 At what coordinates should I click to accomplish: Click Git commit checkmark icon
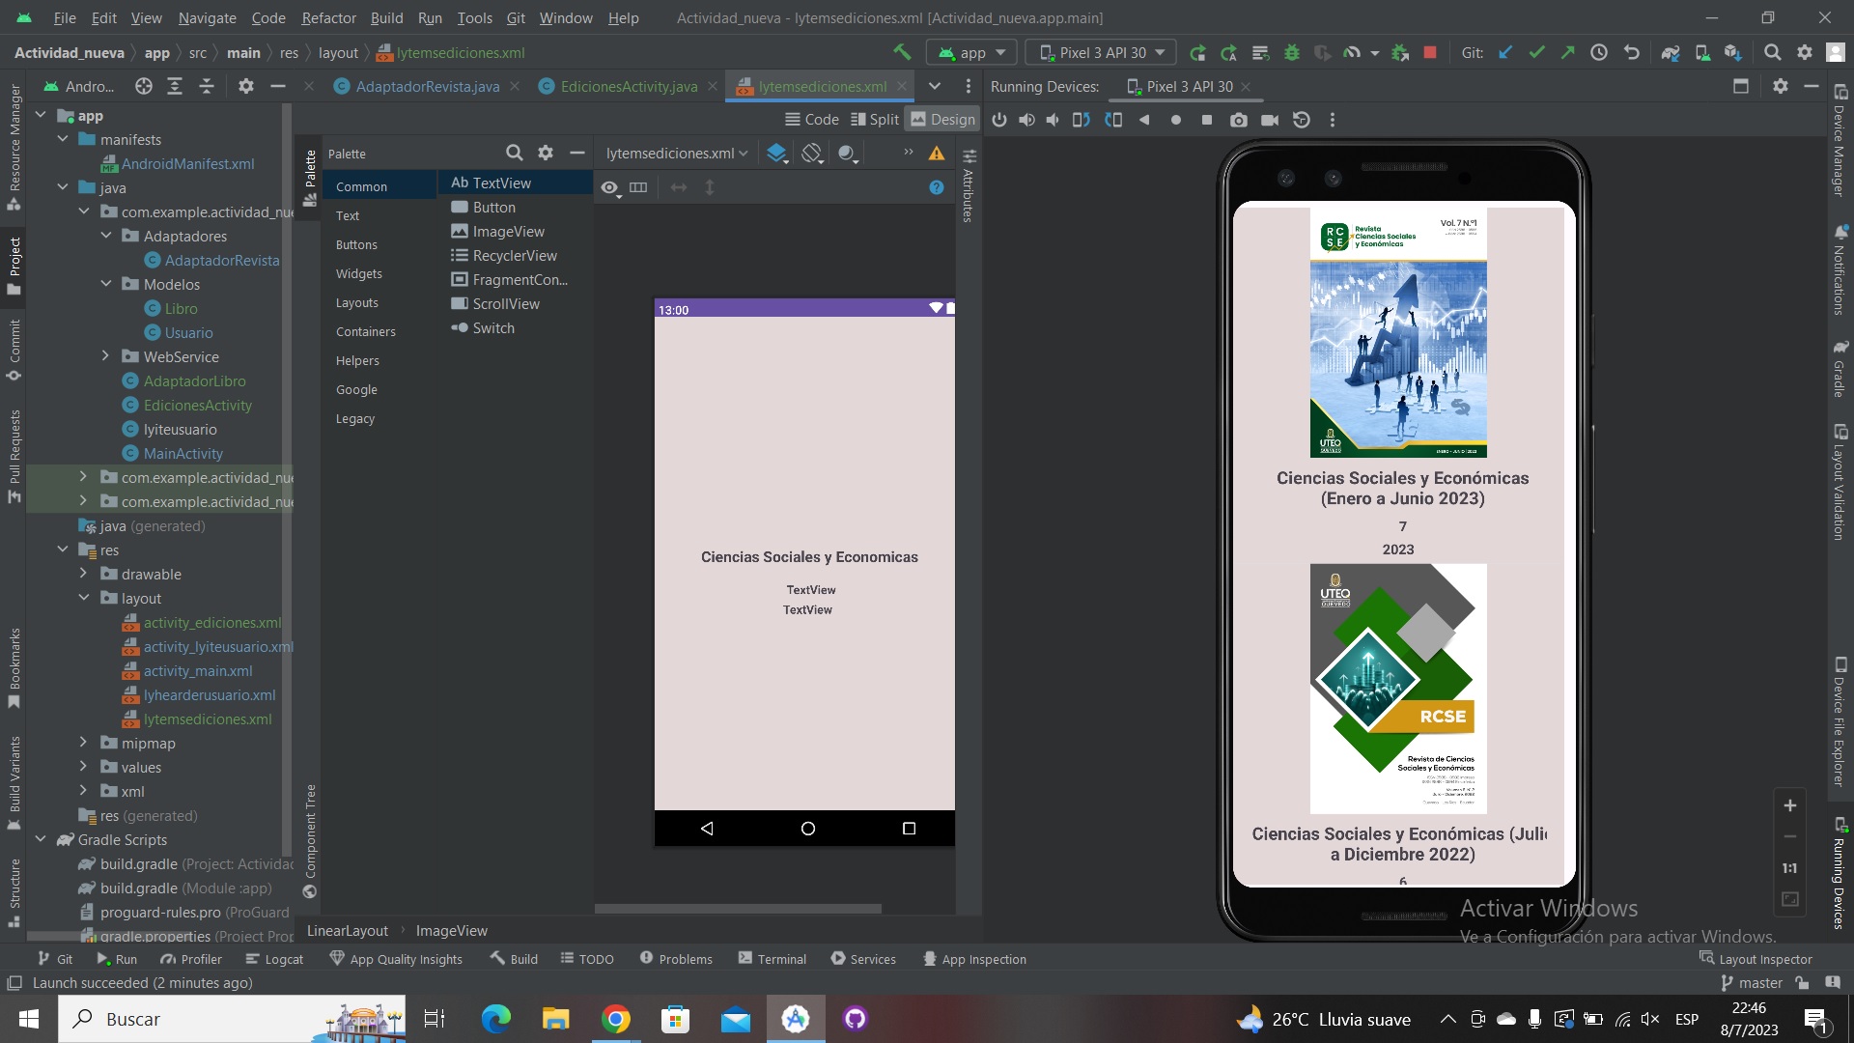point(1536,52)
